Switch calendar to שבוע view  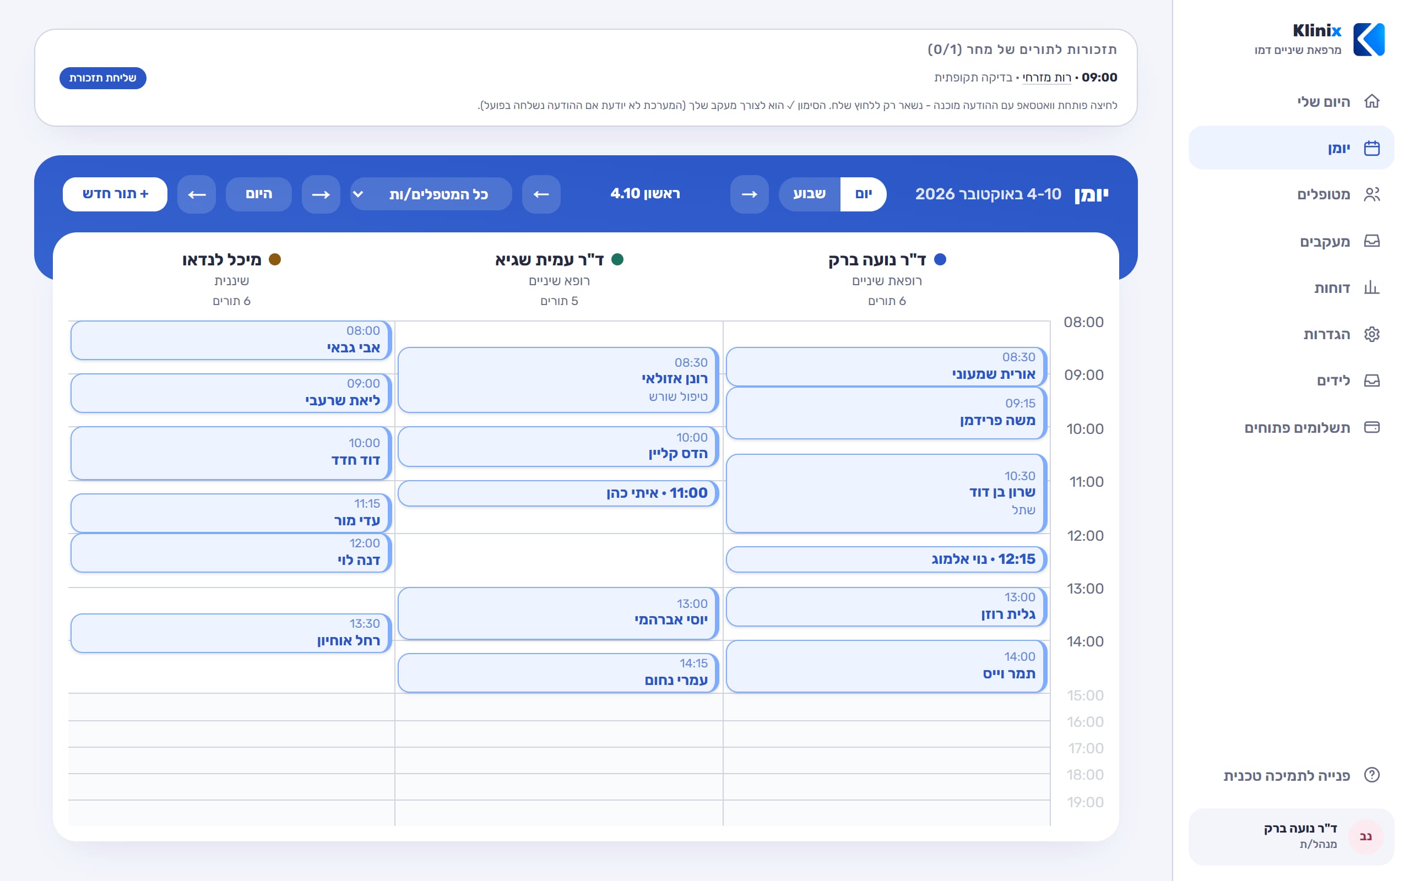pos(809,194)
